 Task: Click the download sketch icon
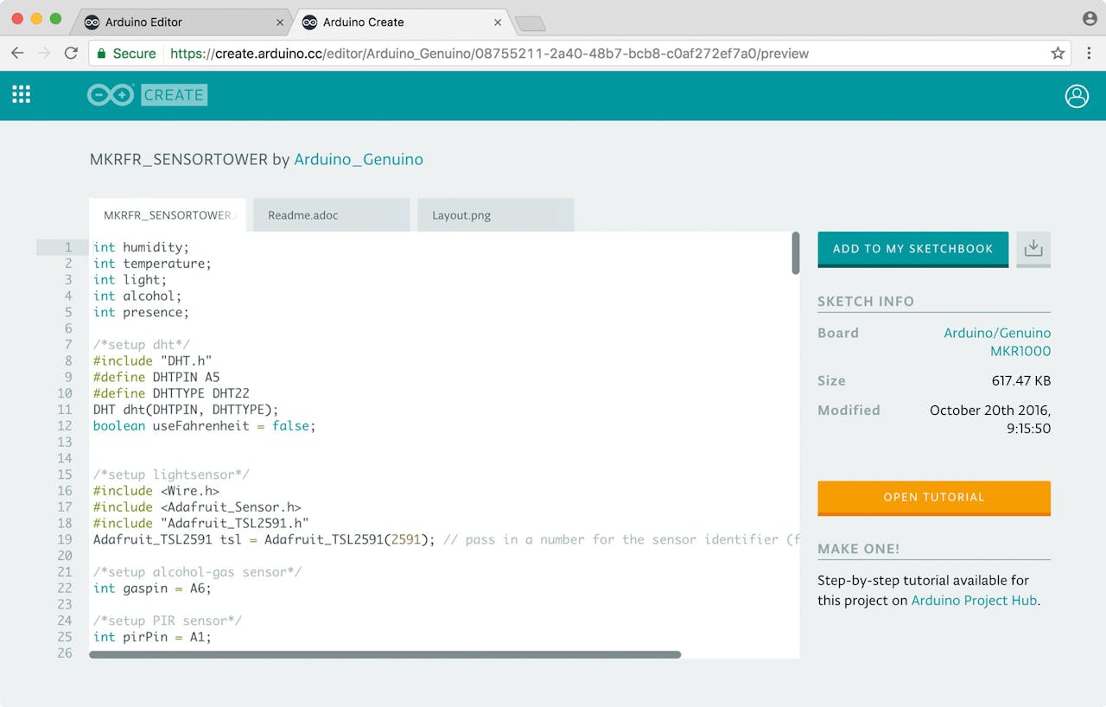pyautogui.click(x=1033, y=248)
